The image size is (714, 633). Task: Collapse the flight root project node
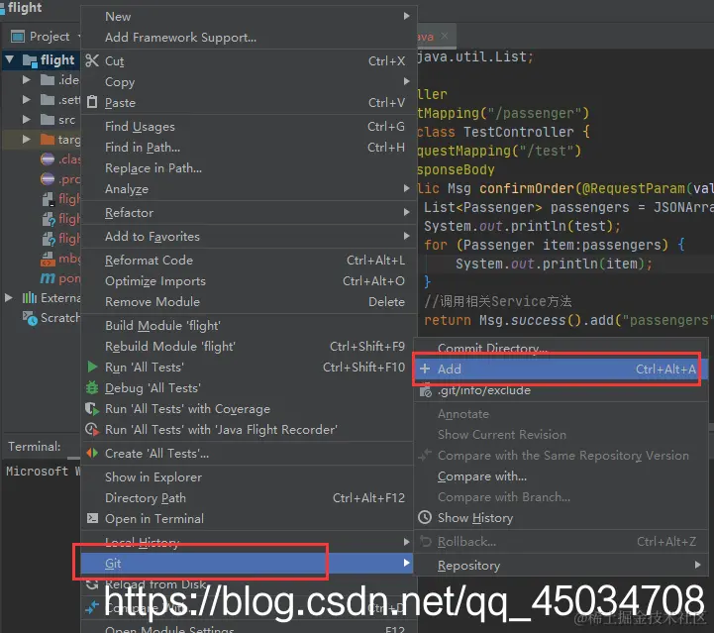(10, 59)
